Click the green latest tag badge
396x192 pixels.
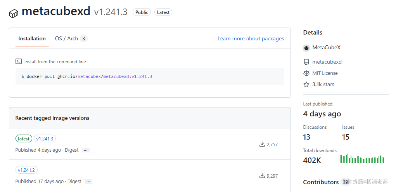coord(24,138)
